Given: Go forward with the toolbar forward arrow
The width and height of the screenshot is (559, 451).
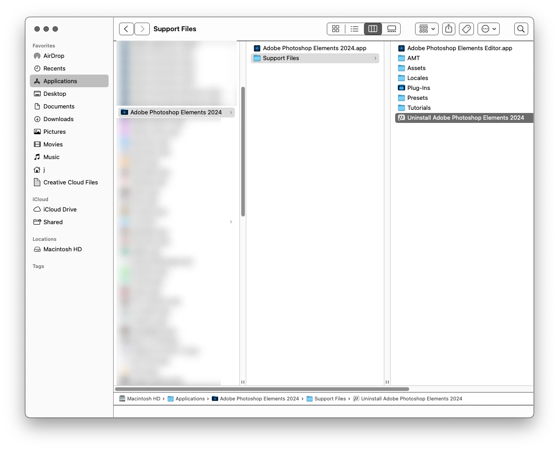Looking at the screenshot, I should tap(142, 29).
